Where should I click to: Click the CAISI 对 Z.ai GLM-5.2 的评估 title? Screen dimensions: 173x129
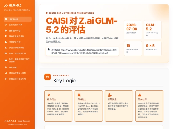tap(82, 25)
